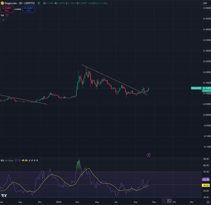Click the red 0.12497 SELL button

click(x=7, y=9)
